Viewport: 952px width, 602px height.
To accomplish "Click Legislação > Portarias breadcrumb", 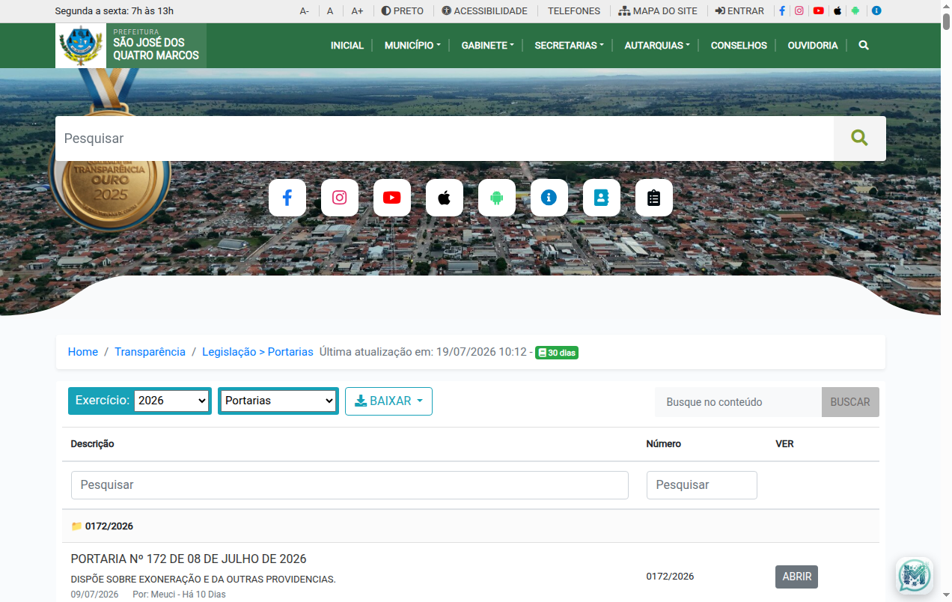I will coord(257,352).
